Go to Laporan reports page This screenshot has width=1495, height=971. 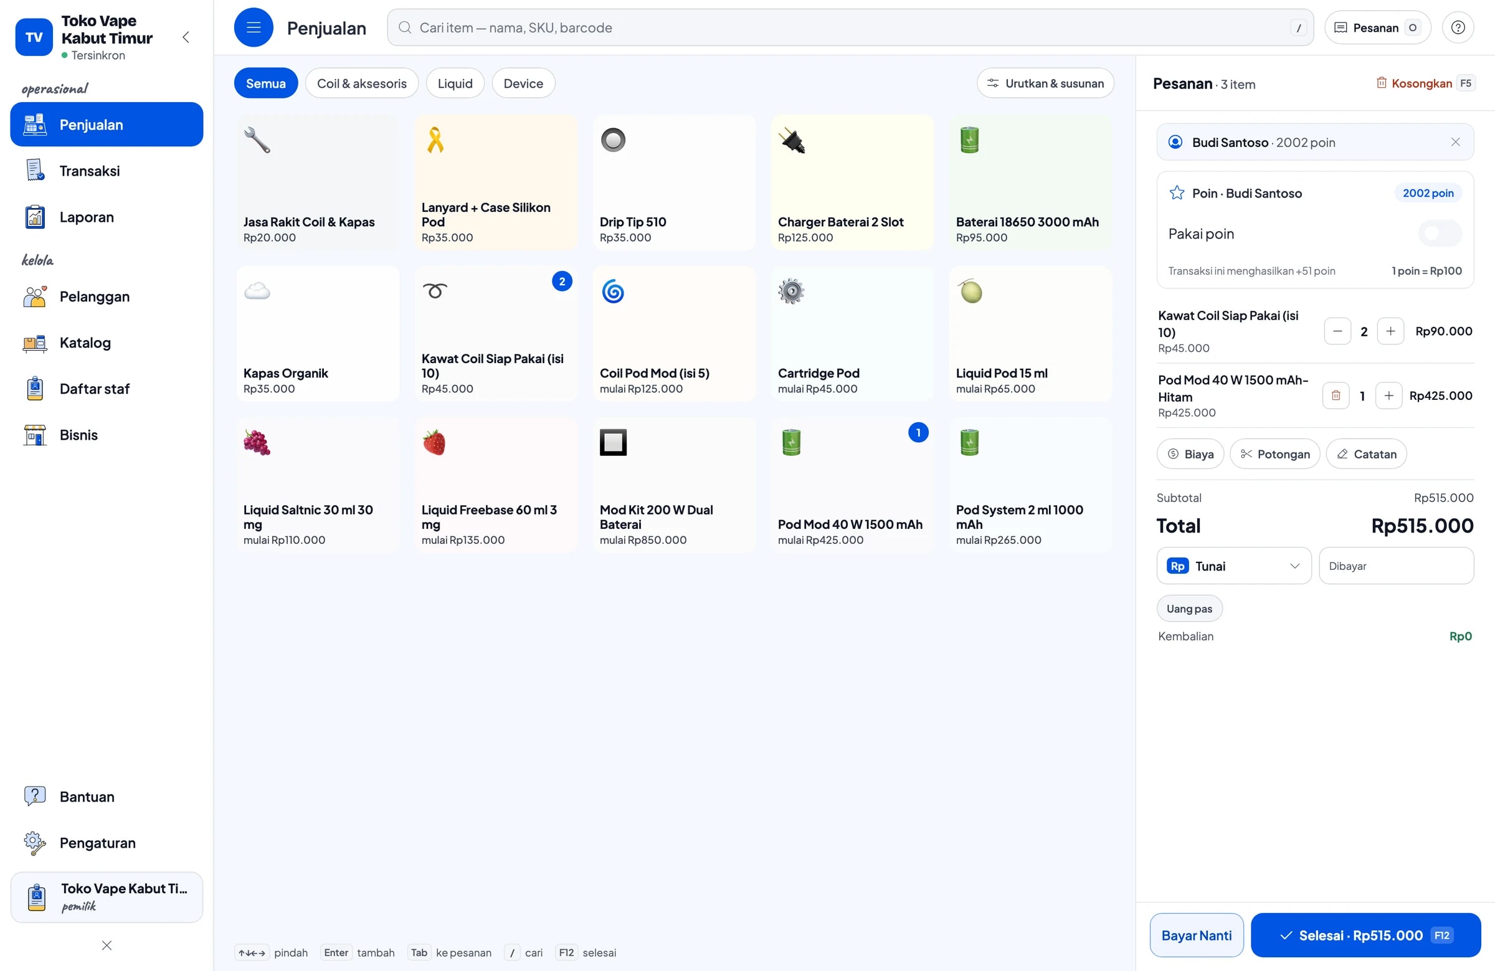point(107,217)
